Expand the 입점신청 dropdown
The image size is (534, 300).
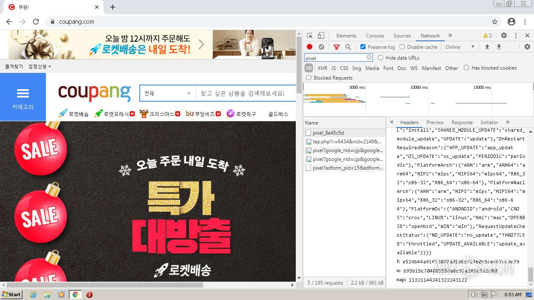(40, 67)
